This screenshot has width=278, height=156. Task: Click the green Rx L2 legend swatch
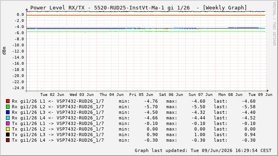click(8, 107)
